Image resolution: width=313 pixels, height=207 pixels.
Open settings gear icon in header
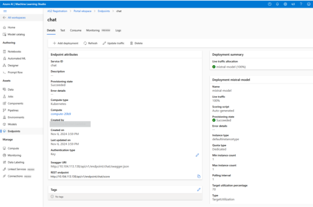tap(285, 4)
